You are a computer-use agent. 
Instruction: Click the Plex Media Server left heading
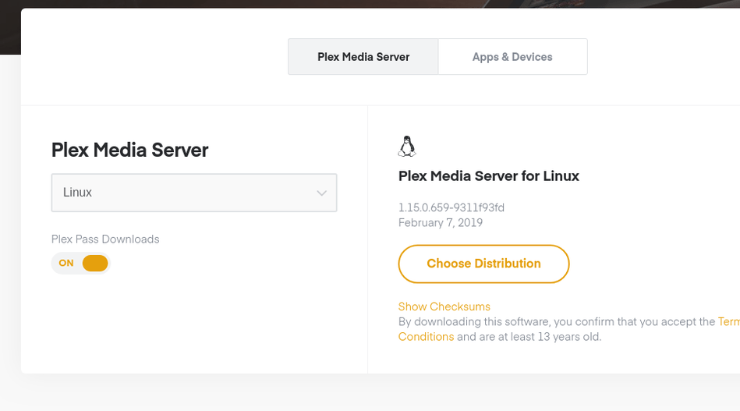(130, 150)
